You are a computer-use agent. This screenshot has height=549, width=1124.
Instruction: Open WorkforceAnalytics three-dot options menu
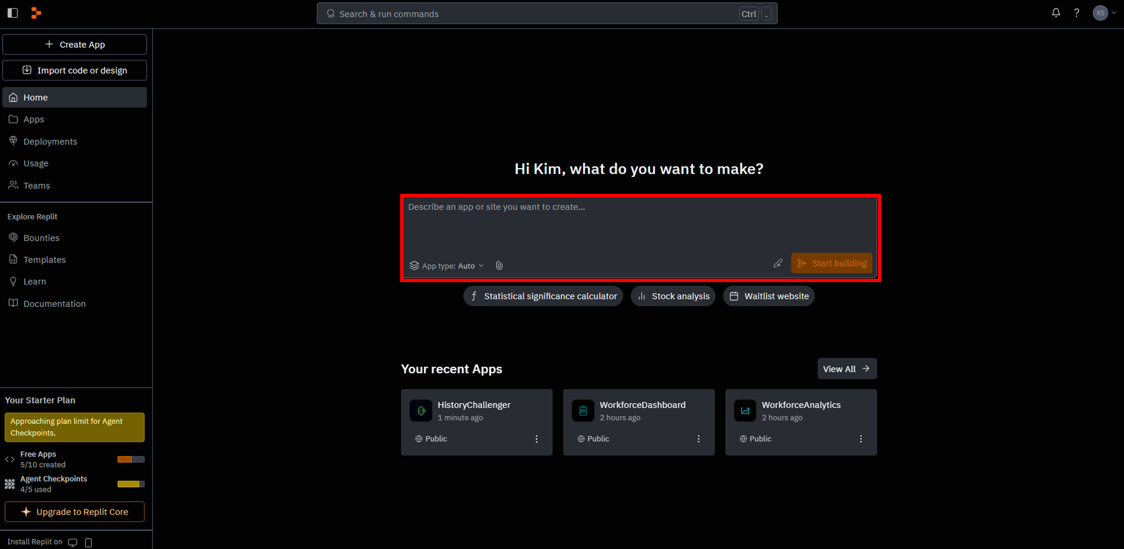pyautogui.click(x=861, y=439)
